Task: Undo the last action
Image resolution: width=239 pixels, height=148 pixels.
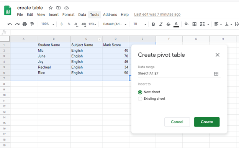Action: pyautogui.click(x=10, y=24)
